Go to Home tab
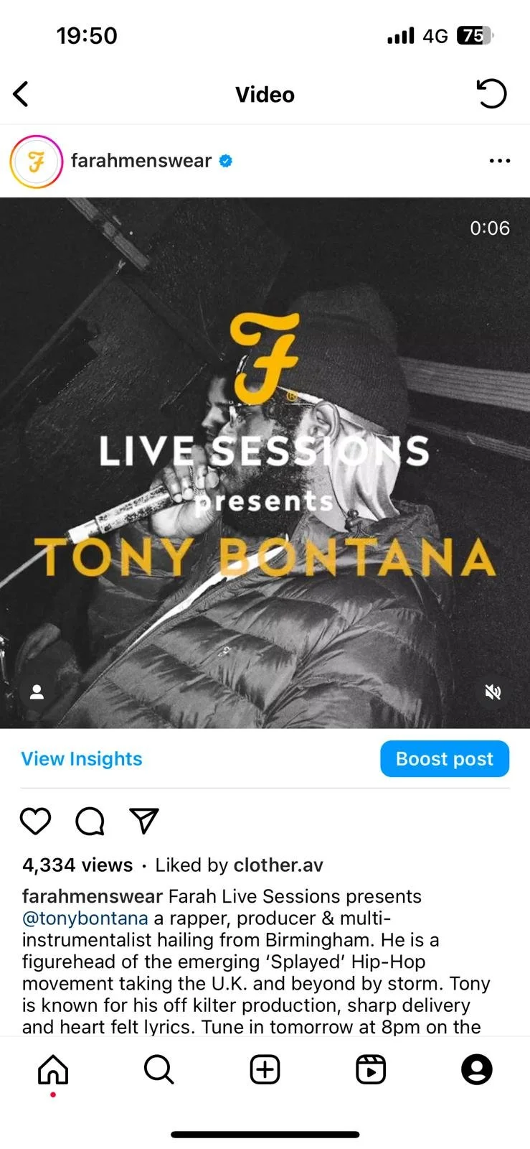The height and width of the screenshot is (1149, 530). (x=53, y=1070)
